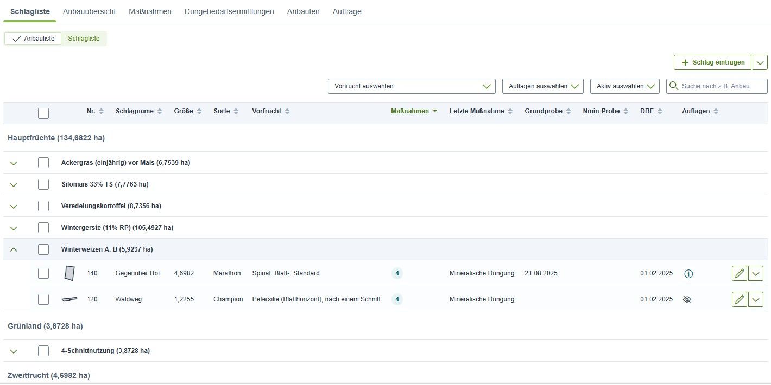Check the select-all checkbox in table header
This screenshot has height=385, width=771.
43,113
